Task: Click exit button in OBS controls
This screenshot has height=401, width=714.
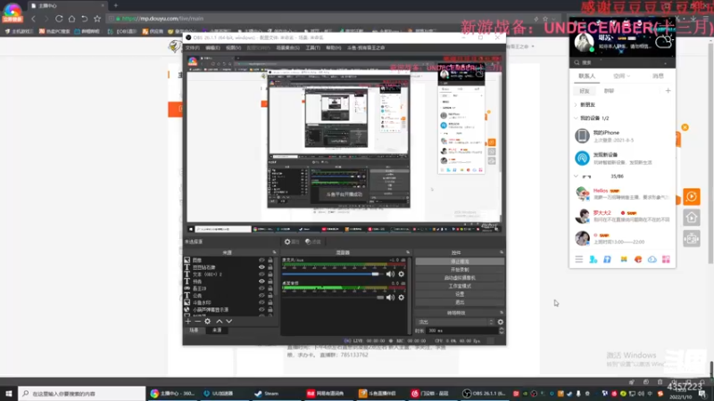Action: pyautogui.click(x=460, y=302)
